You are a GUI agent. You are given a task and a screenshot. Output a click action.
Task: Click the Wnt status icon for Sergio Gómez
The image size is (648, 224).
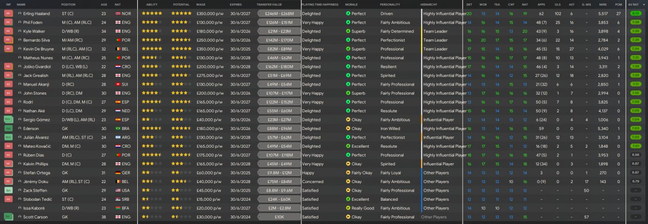(8, 120)
